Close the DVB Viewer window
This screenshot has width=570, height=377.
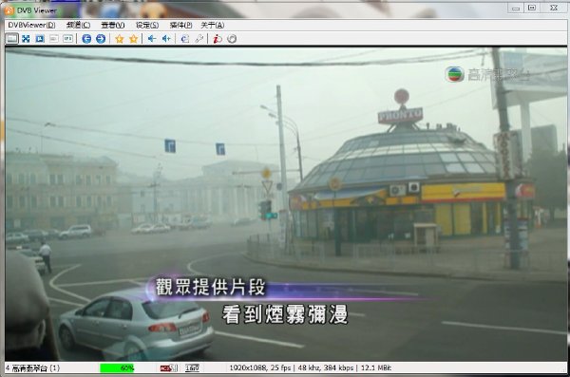(x=554, y=8)
